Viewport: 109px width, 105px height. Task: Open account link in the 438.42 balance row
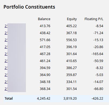(x=6, y=33)
